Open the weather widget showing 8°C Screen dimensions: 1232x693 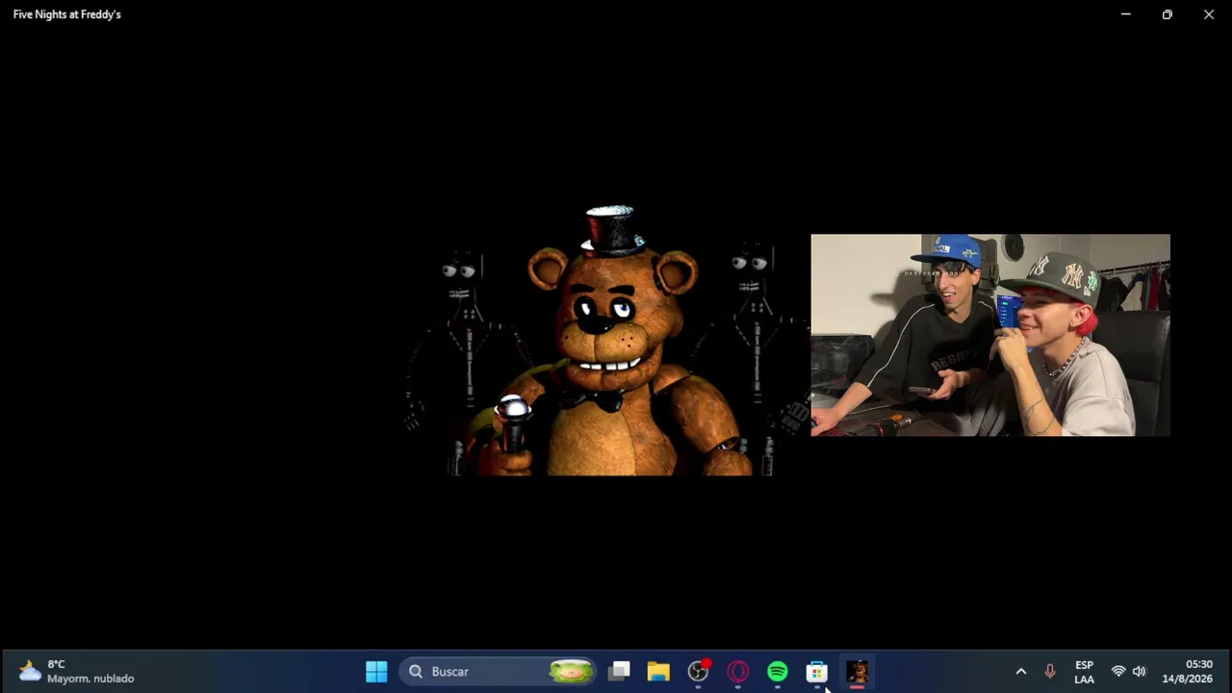pos(77,671)
